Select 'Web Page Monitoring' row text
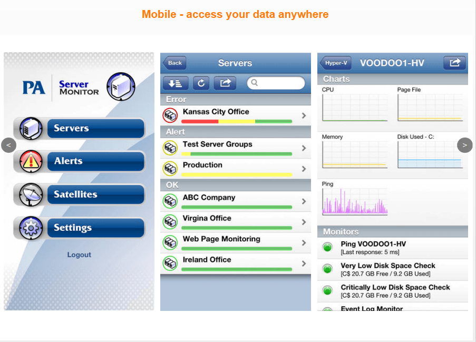 [x=221, y=239]
